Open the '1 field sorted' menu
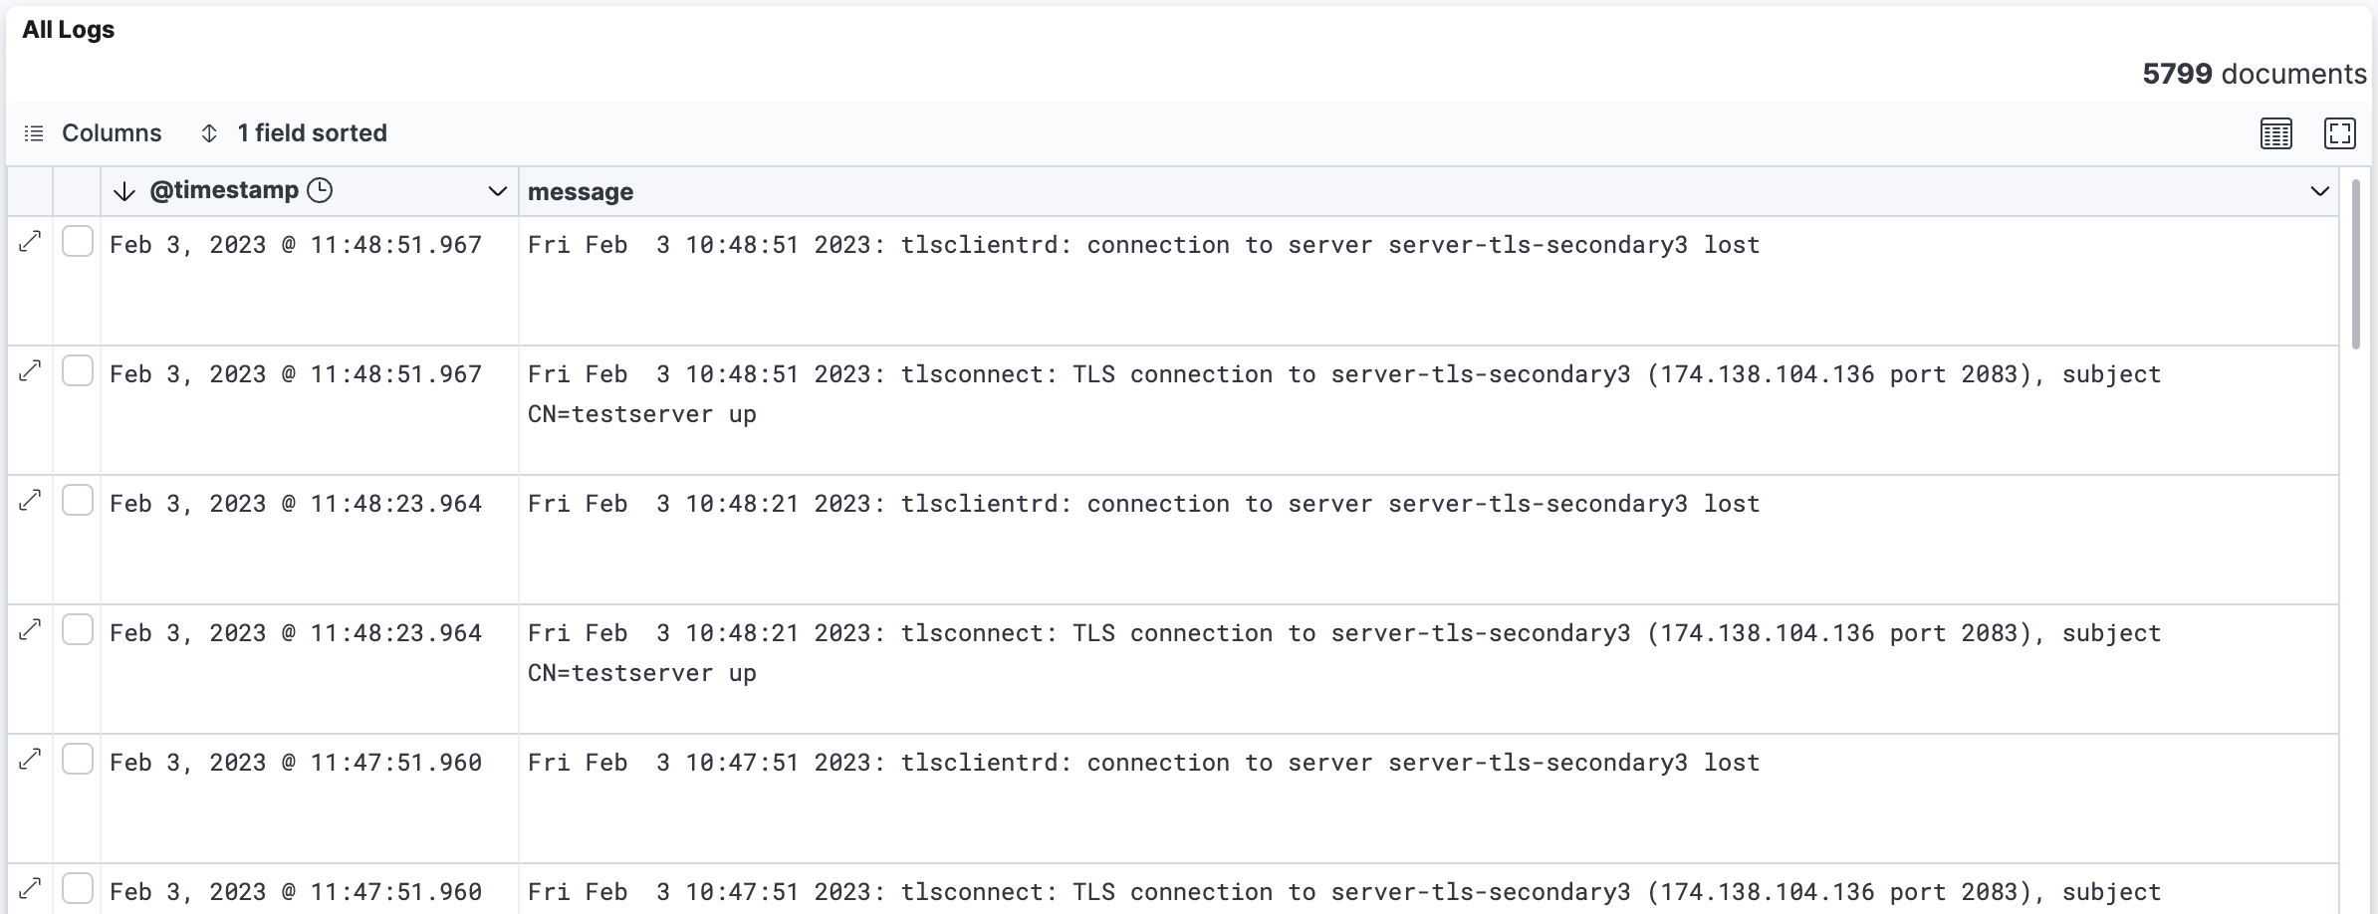Image resolution: width=2378 pixels, height=914 pixels. [294, 133]
